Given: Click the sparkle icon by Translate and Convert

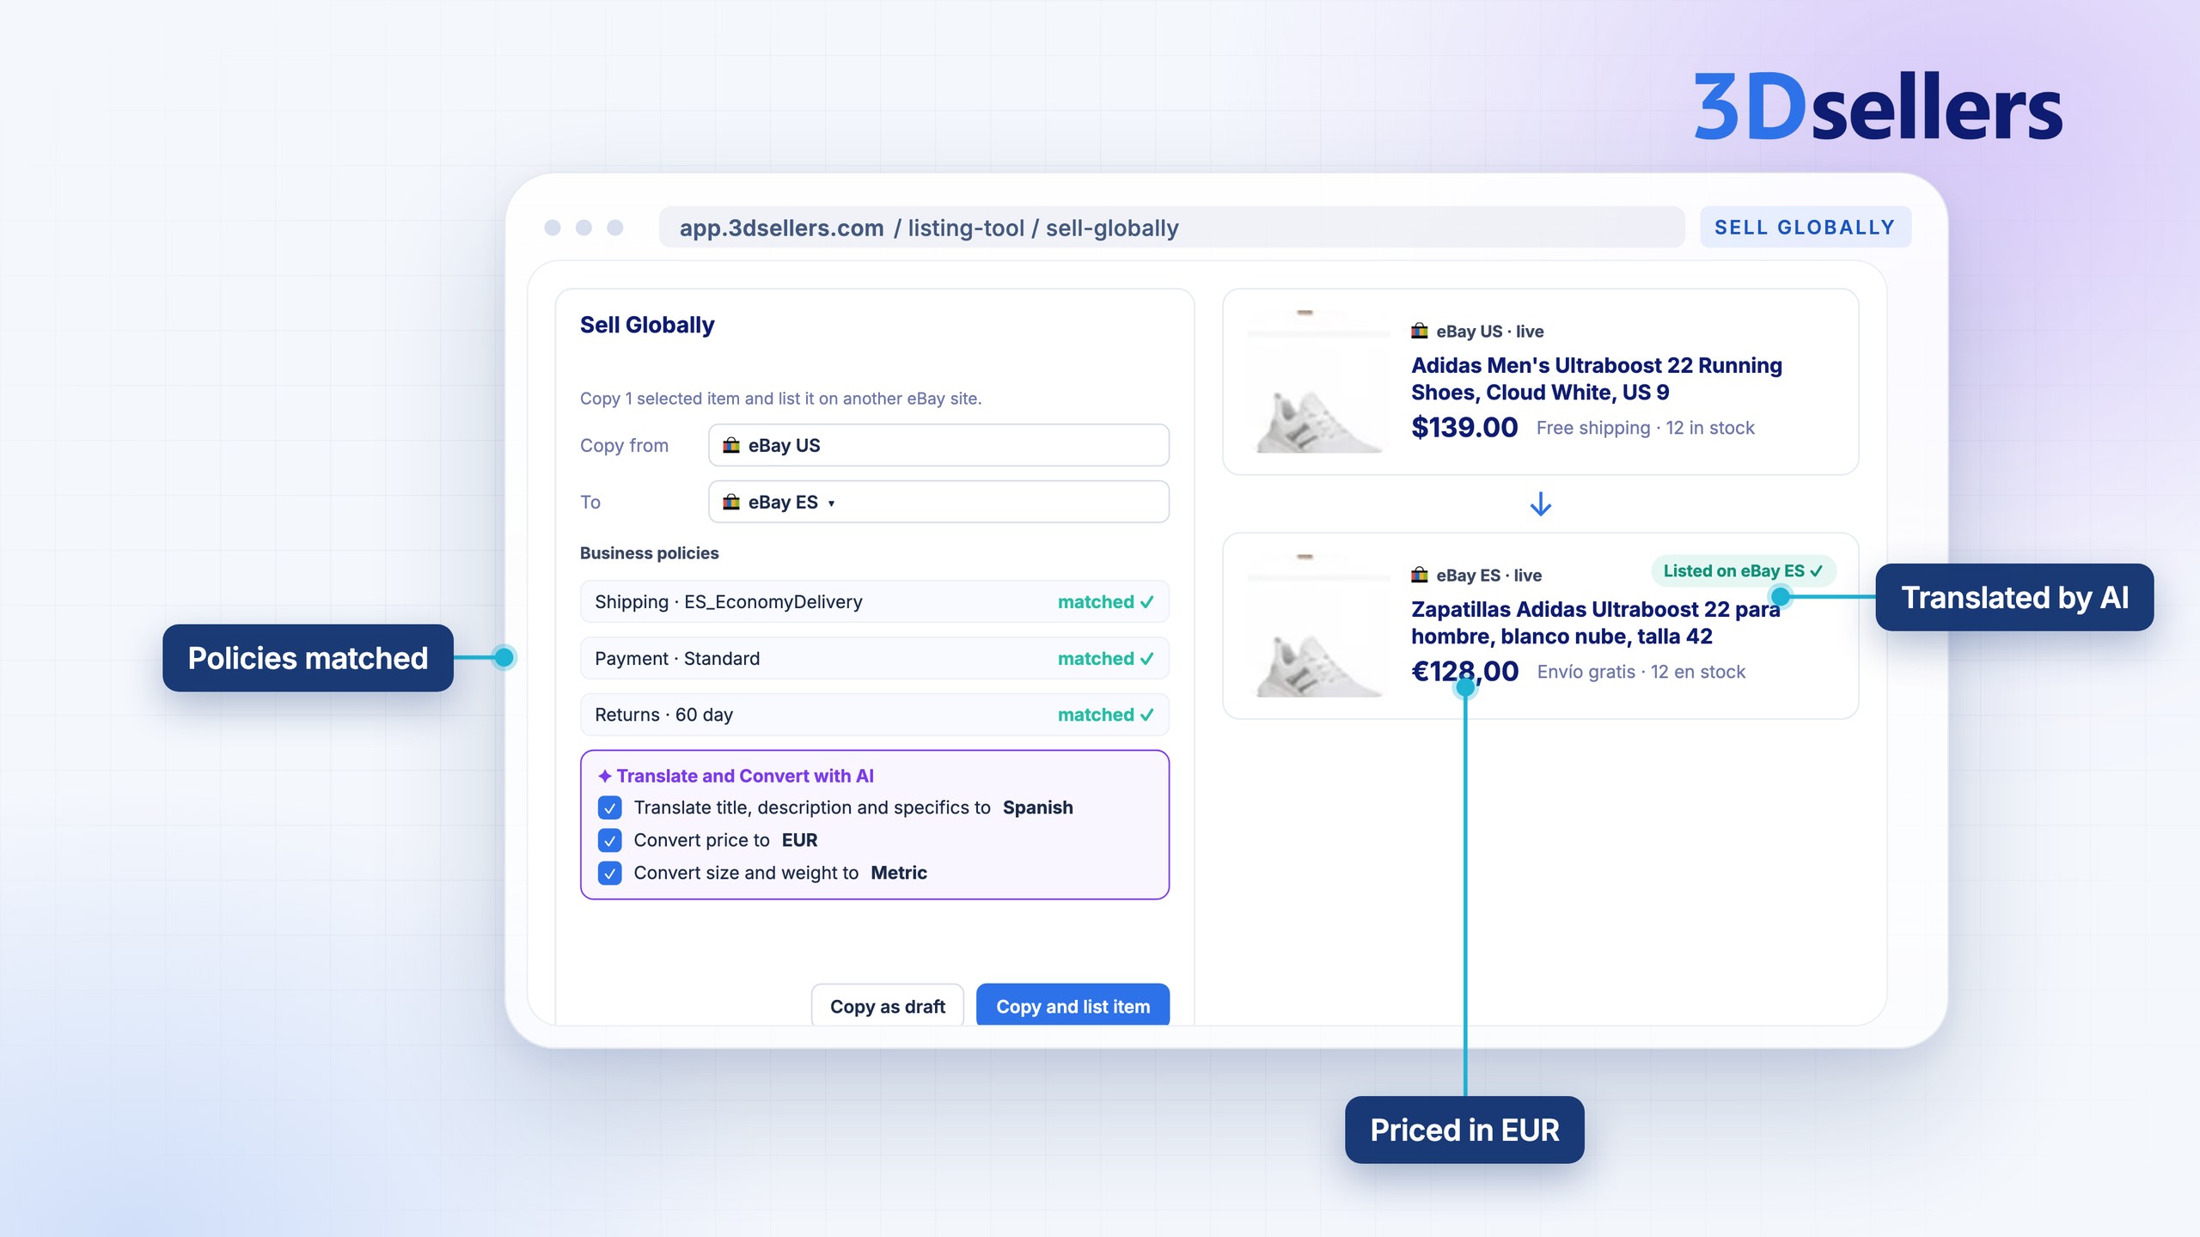Looking at the screenshot, I should coord(605,776).
